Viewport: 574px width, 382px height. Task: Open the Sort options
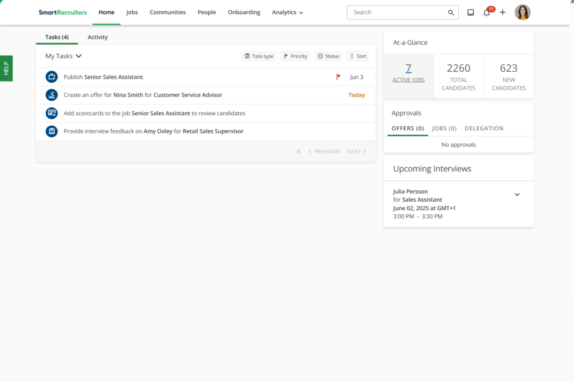click(358, 56)
